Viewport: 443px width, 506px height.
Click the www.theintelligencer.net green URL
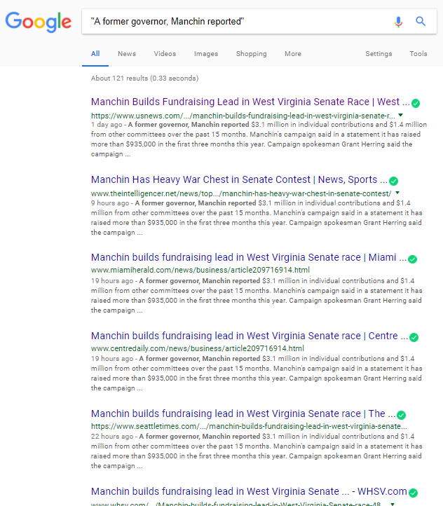click(x=241, y=193)
